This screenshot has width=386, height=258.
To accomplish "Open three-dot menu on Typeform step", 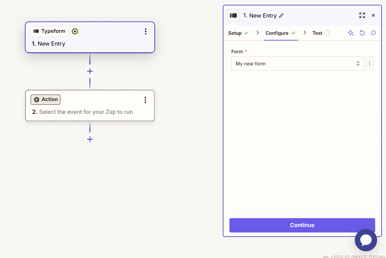I will pos(145,31).
